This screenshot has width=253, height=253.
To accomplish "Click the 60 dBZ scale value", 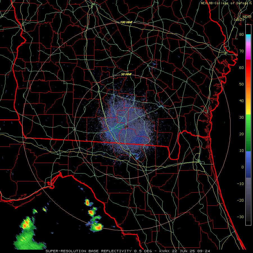I will 241,67.
